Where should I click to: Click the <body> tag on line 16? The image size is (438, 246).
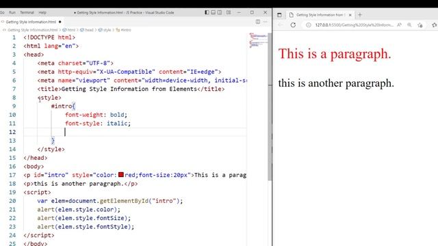(34, 167)
